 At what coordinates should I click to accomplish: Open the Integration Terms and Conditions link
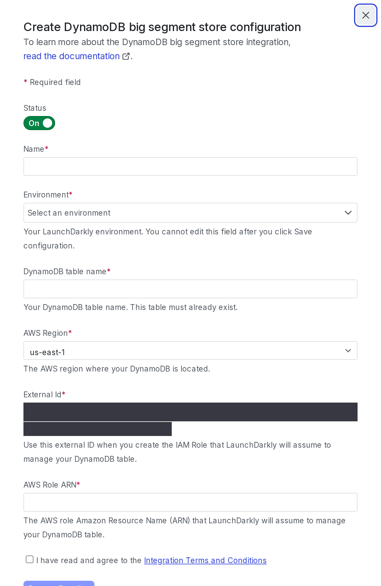[205, 560]
